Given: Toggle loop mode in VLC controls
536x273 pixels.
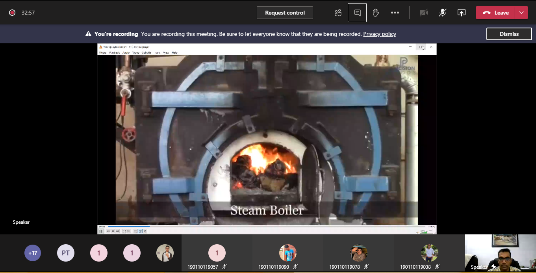Looking at the screenshot, I should click(140, 231).
